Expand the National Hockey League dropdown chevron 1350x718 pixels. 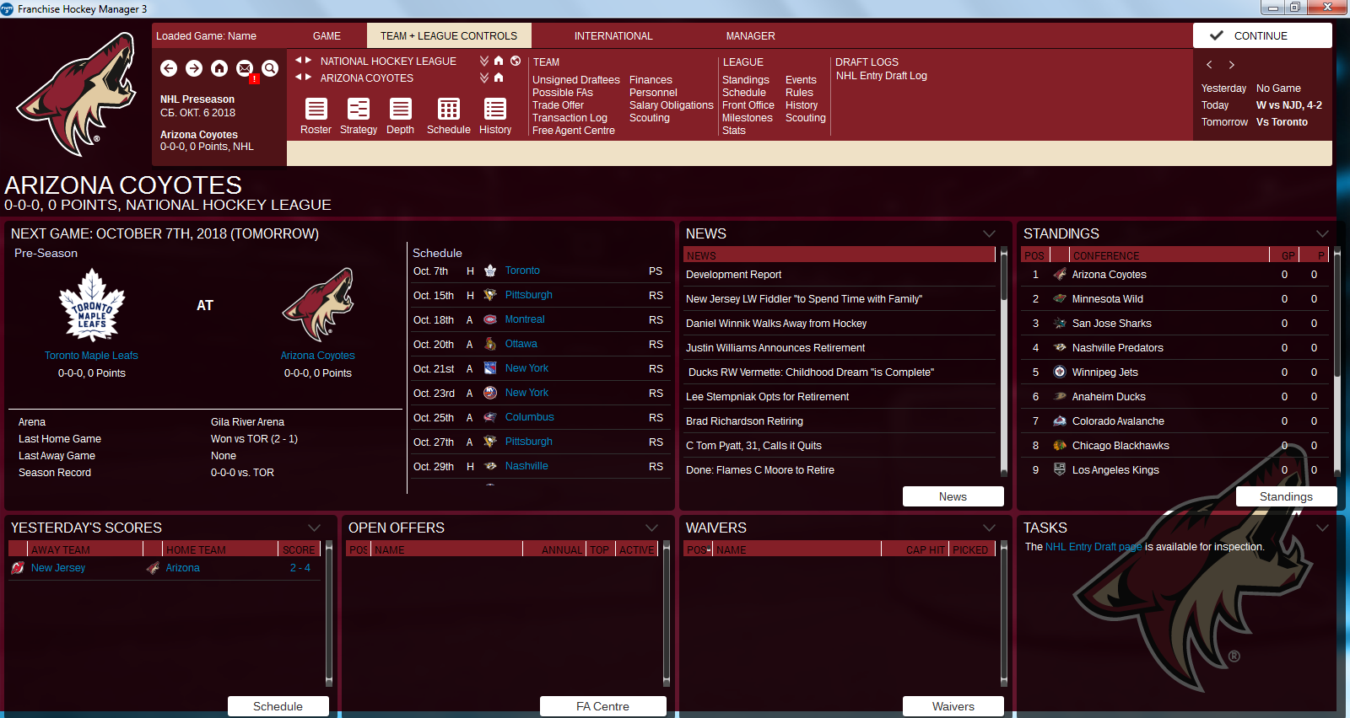click(484, 61)
